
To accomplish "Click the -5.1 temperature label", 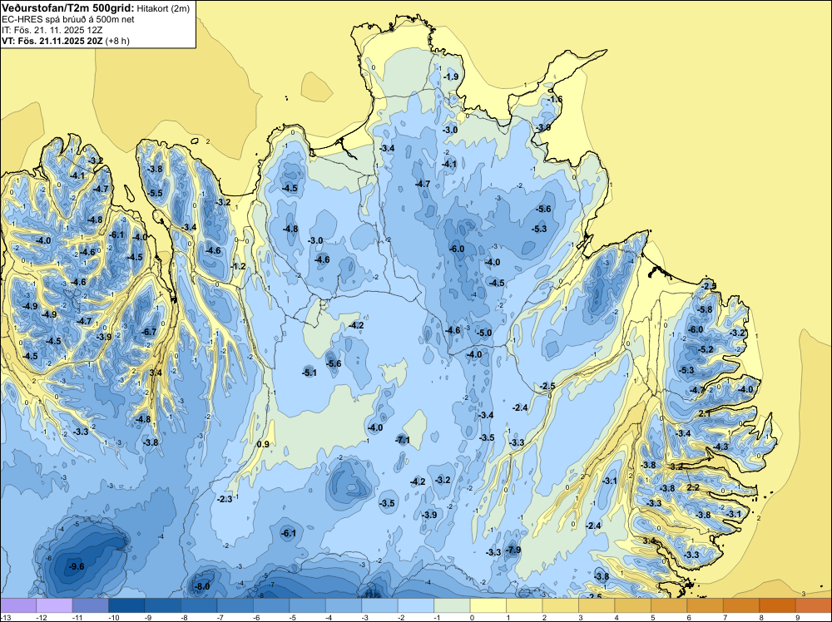I will tap(310, 373).
